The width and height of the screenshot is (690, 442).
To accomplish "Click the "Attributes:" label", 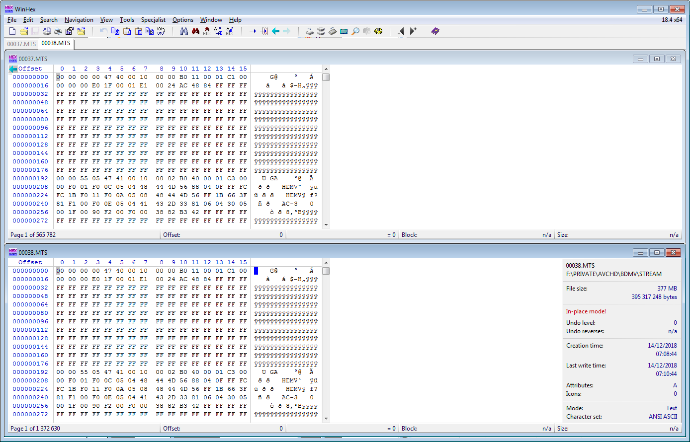I will pos(580,385).
